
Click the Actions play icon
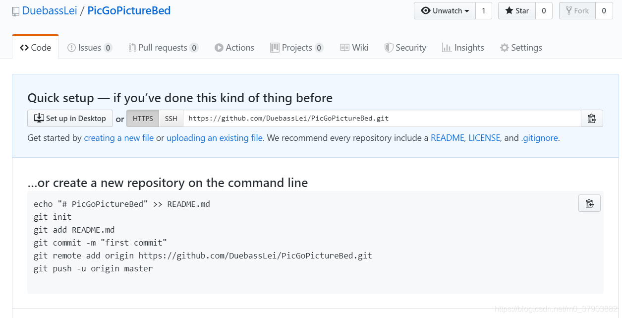click(219, 48)
